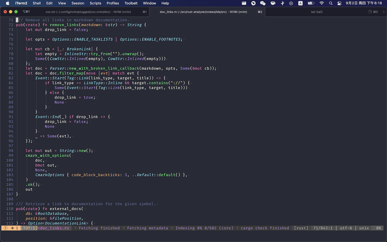Viewport: 387px width, 242px height.
Task: Click the utf-8 encoding label in the statusline
Action: tap(346, 228)
